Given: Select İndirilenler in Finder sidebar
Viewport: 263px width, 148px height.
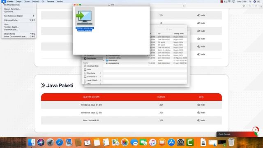Looking at the screenshot, I should coord(92,58).
